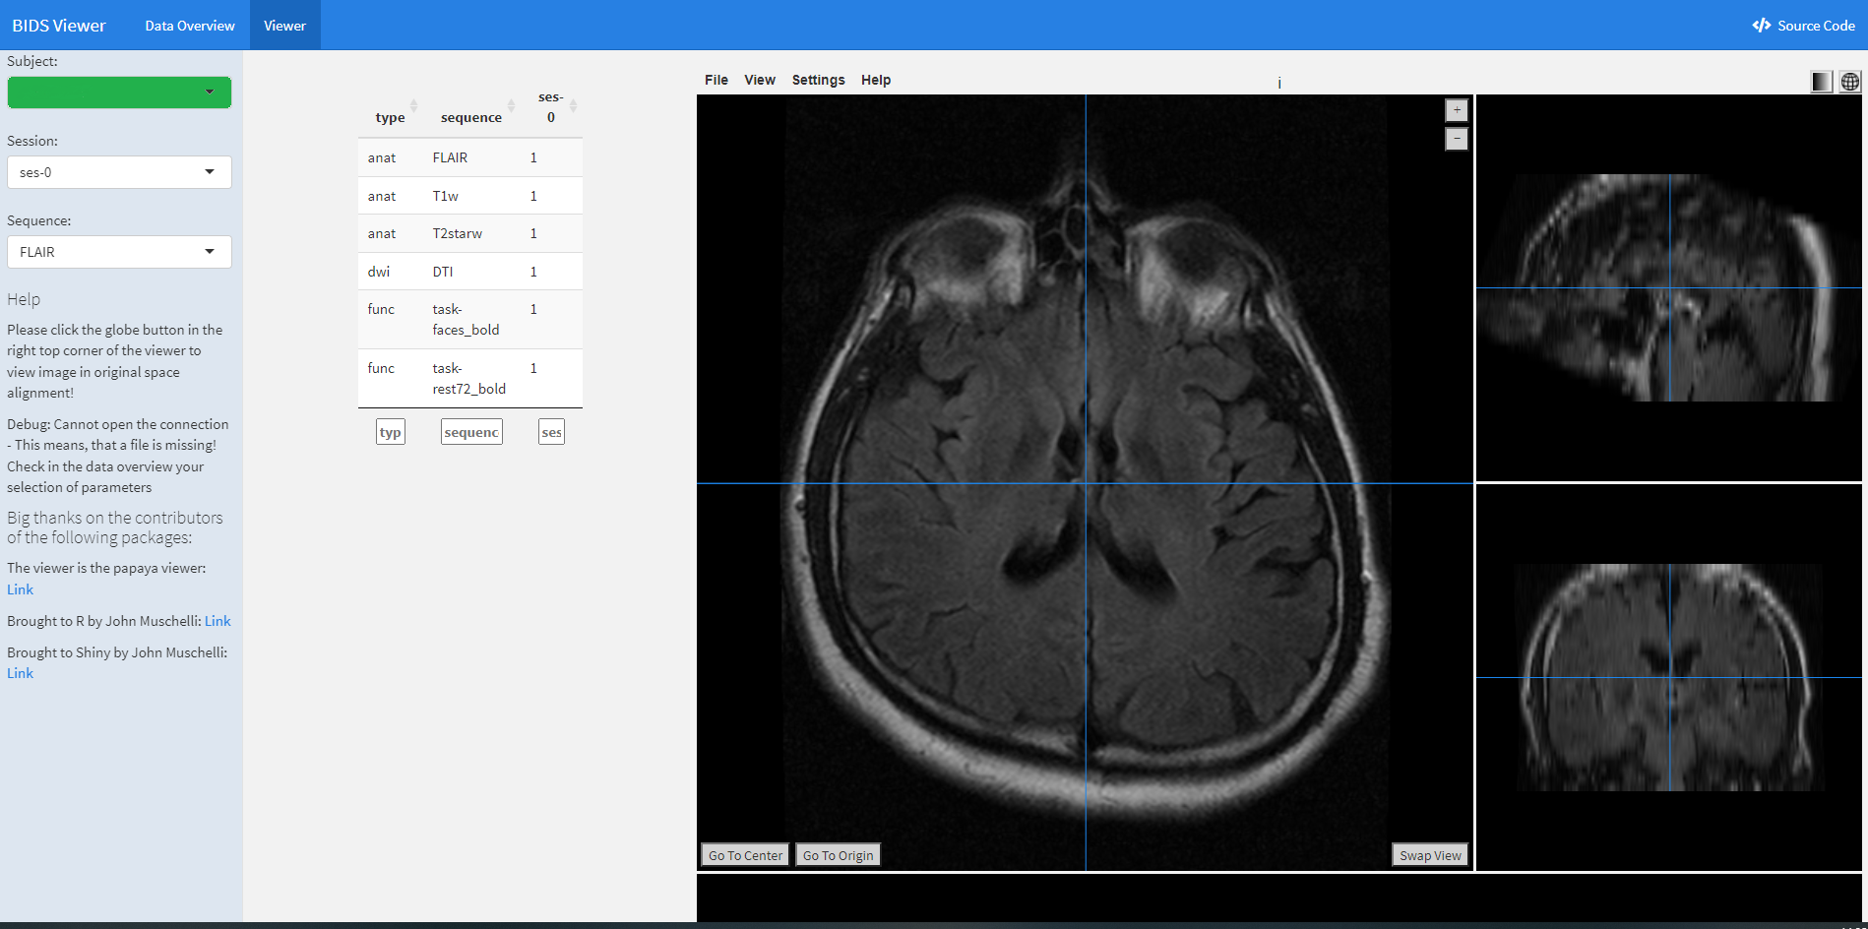
Task: Open the File menu in papaya viewer
Action: 716,80
